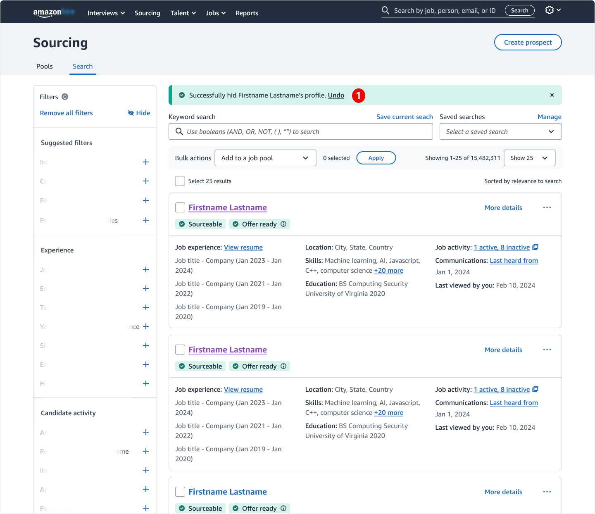Check the Select 25 results checkbox

[x=180, y=181]
